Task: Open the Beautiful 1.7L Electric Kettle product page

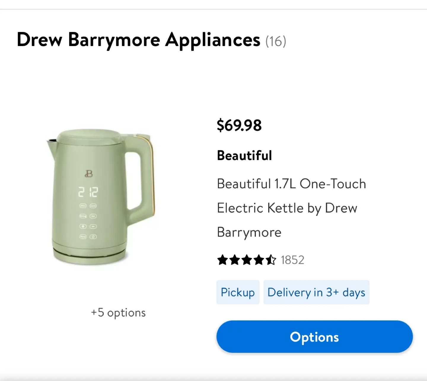Action: point(291,208)
